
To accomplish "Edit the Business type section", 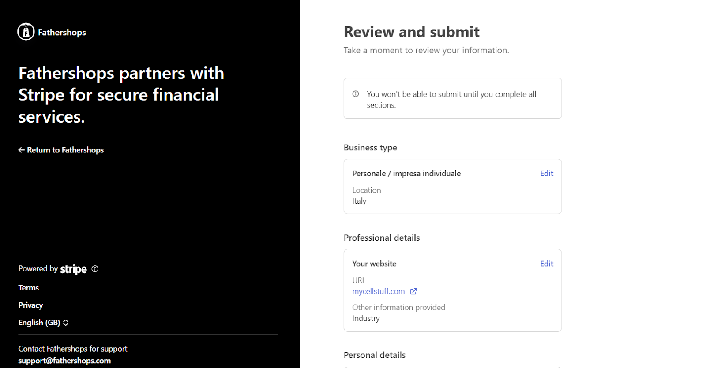I will [x=546, y=174].
